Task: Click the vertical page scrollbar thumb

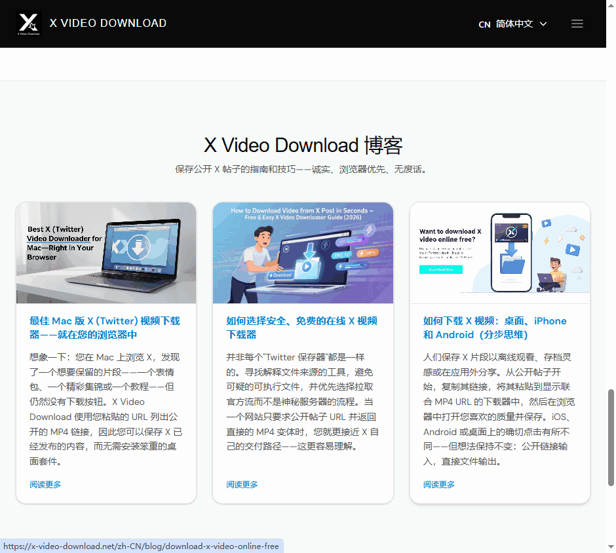Action: pos(611,438)
